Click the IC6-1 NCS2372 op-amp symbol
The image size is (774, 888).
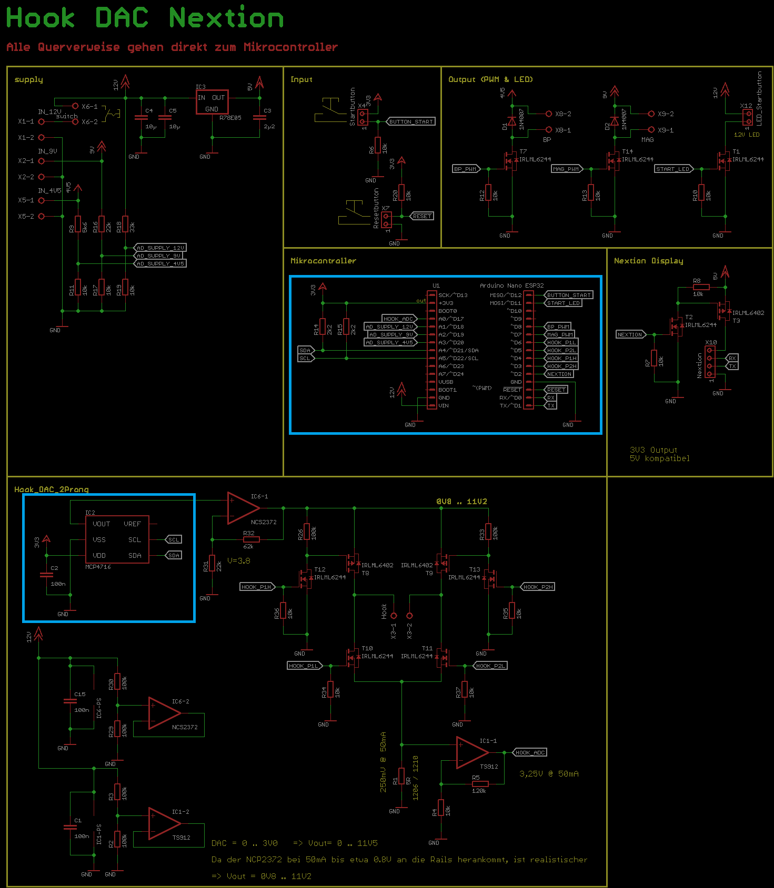click(x=244, y=508)
